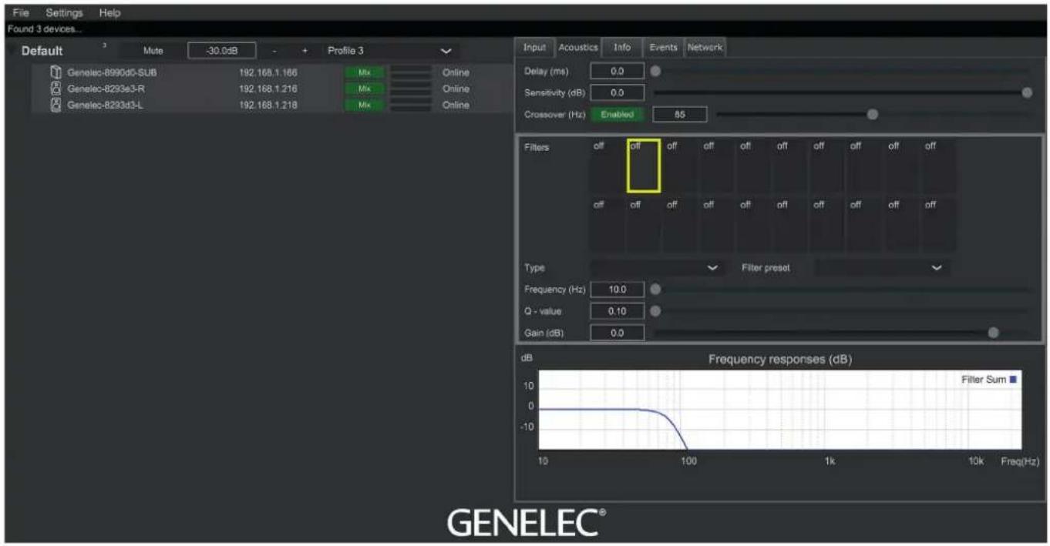The height and width of the screenshot is (546, 1050).
Task: Switch to the Events tab
Action: click(663, 48)
